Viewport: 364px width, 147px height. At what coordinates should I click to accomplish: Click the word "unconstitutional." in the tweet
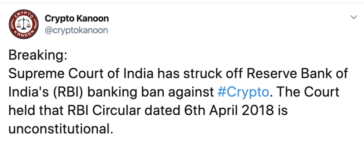[x=60, y=130]
